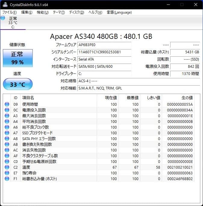Image resolution: width=203 pixels, height=206 pixels.
Task: Click the 最悪値 column header
Action: pyautogui.click(x=130, y=98)
